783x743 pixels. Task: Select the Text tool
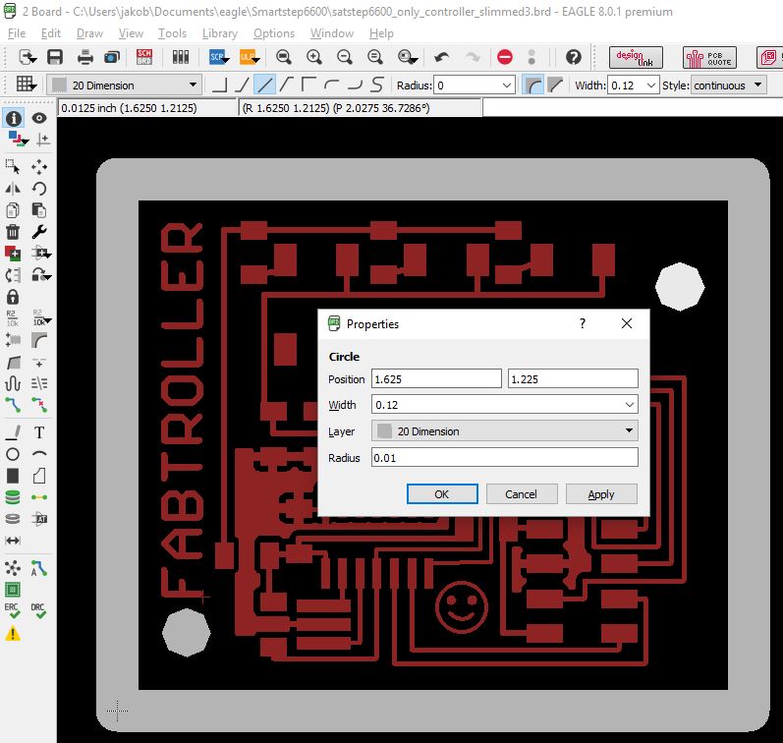click(x=39, y=432)
